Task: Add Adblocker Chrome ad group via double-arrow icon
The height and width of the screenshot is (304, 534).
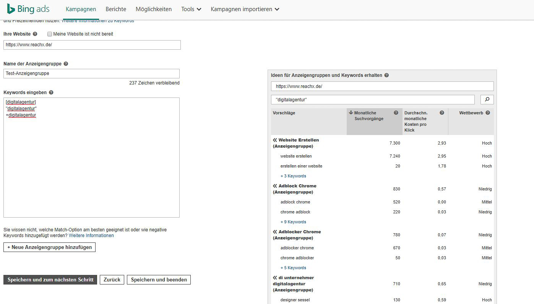Action: tap(275, 232)
